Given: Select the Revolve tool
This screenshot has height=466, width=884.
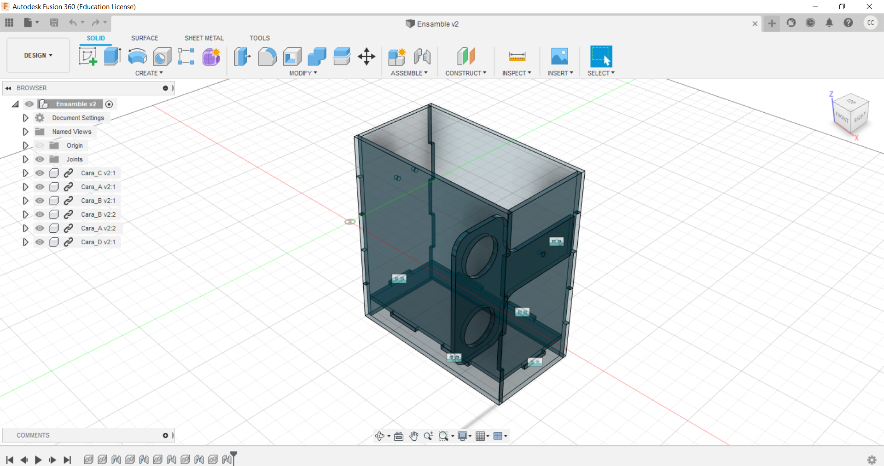Looking at the screenshot, I should tap(137, 57).
